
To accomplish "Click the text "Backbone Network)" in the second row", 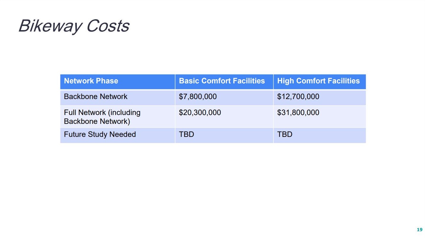I will [97, 122].
